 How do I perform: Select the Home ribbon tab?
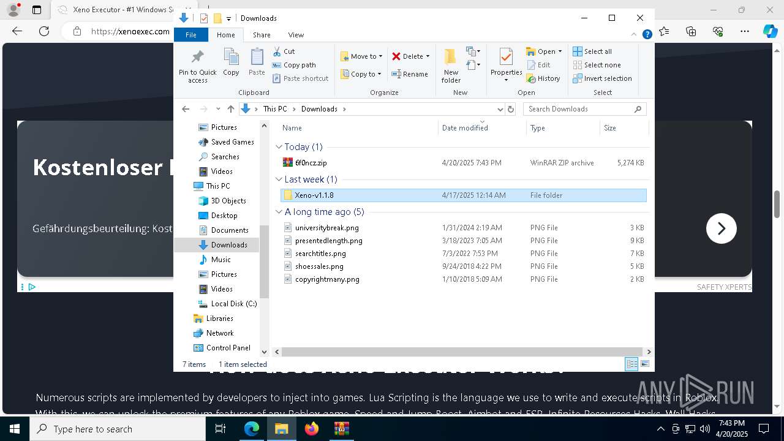[226, 35]
